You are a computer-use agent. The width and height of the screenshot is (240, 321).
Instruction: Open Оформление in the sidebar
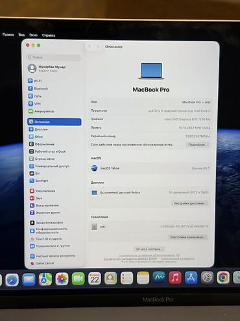pyautogui.click(x=42, y=144)
